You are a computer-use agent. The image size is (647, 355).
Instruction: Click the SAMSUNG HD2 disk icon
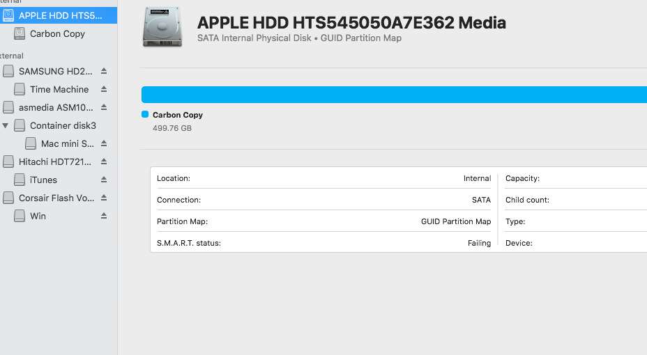(x=8, y=71)
